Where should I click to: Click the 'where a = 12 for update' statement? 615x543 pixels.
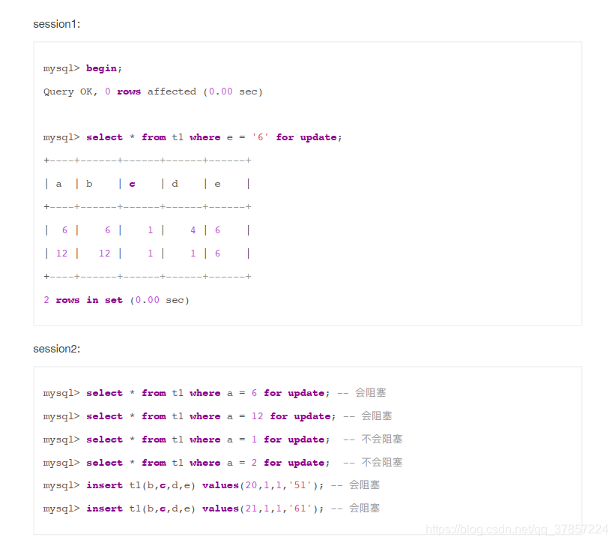click(x=190, y=416)
